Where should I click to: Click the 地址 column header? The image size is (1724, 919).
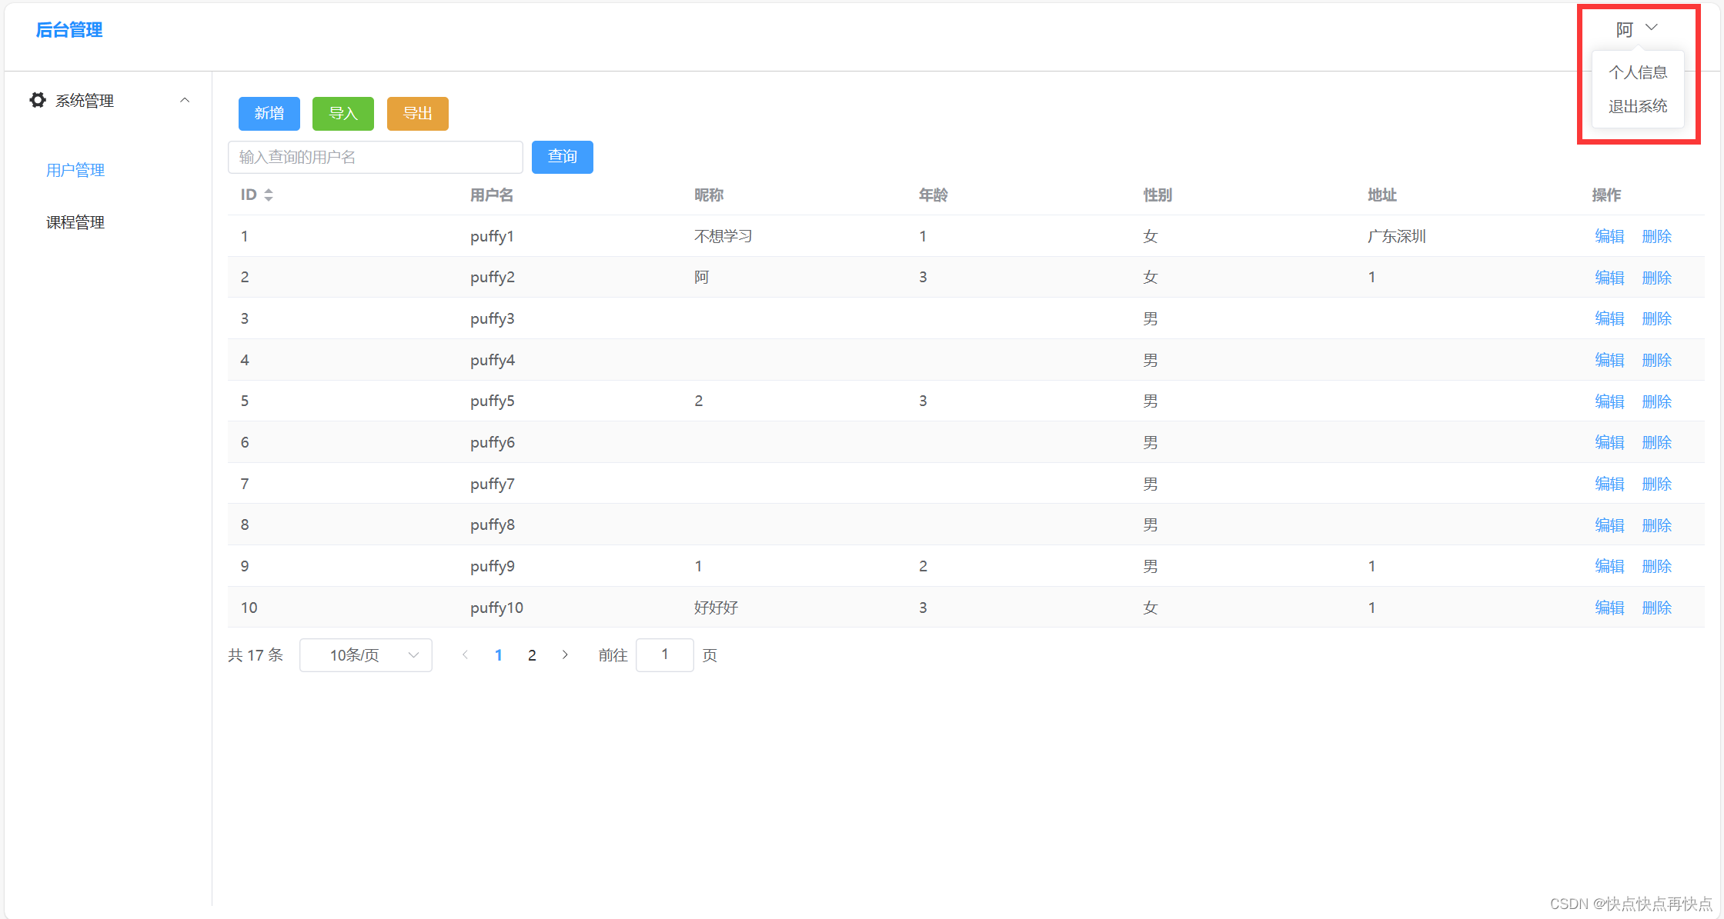click(x=1382, y=195)
